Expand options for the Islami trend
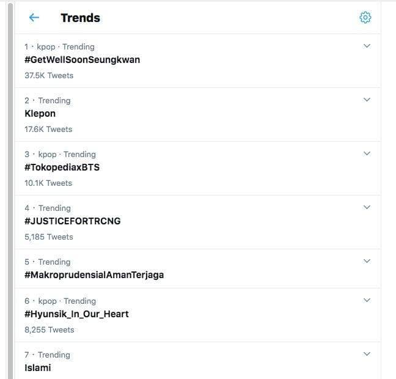This screenshot has width=396, height=379. [x=367, y=354]
